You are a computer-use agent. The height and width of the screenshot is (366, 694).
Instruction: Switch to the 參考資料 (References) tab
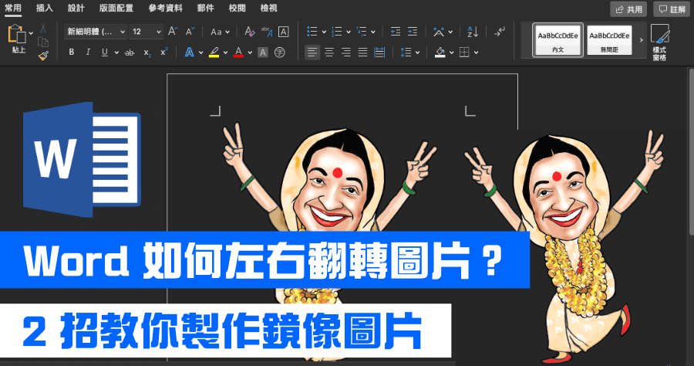point(165,8)
